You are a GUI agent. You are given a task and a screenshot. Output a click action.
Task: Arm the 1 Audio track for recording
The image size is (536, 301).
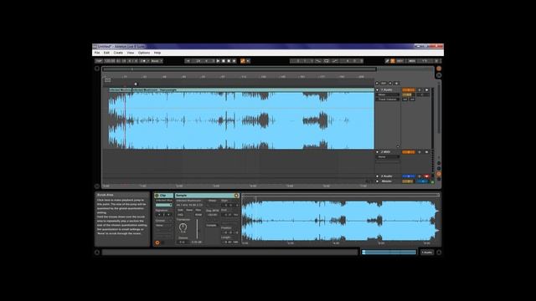click(x=426, y=90)
